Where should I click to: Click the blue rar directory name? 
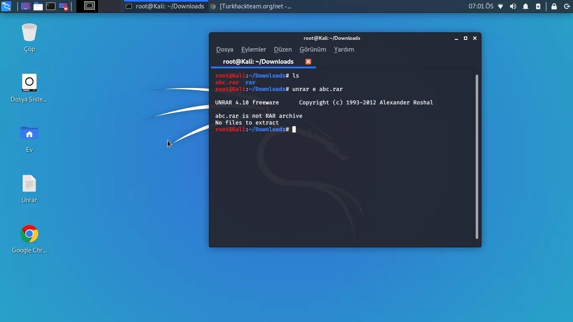click(x=250, y=83)
